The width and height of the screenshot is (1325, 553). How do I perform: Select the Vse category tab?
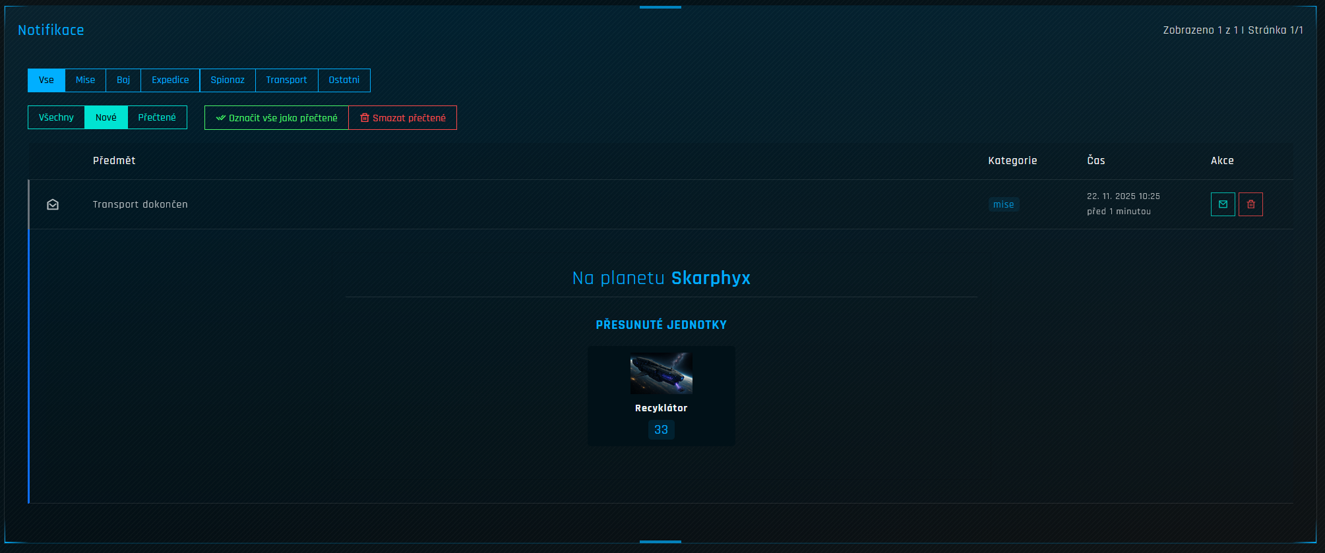point(46,80)
